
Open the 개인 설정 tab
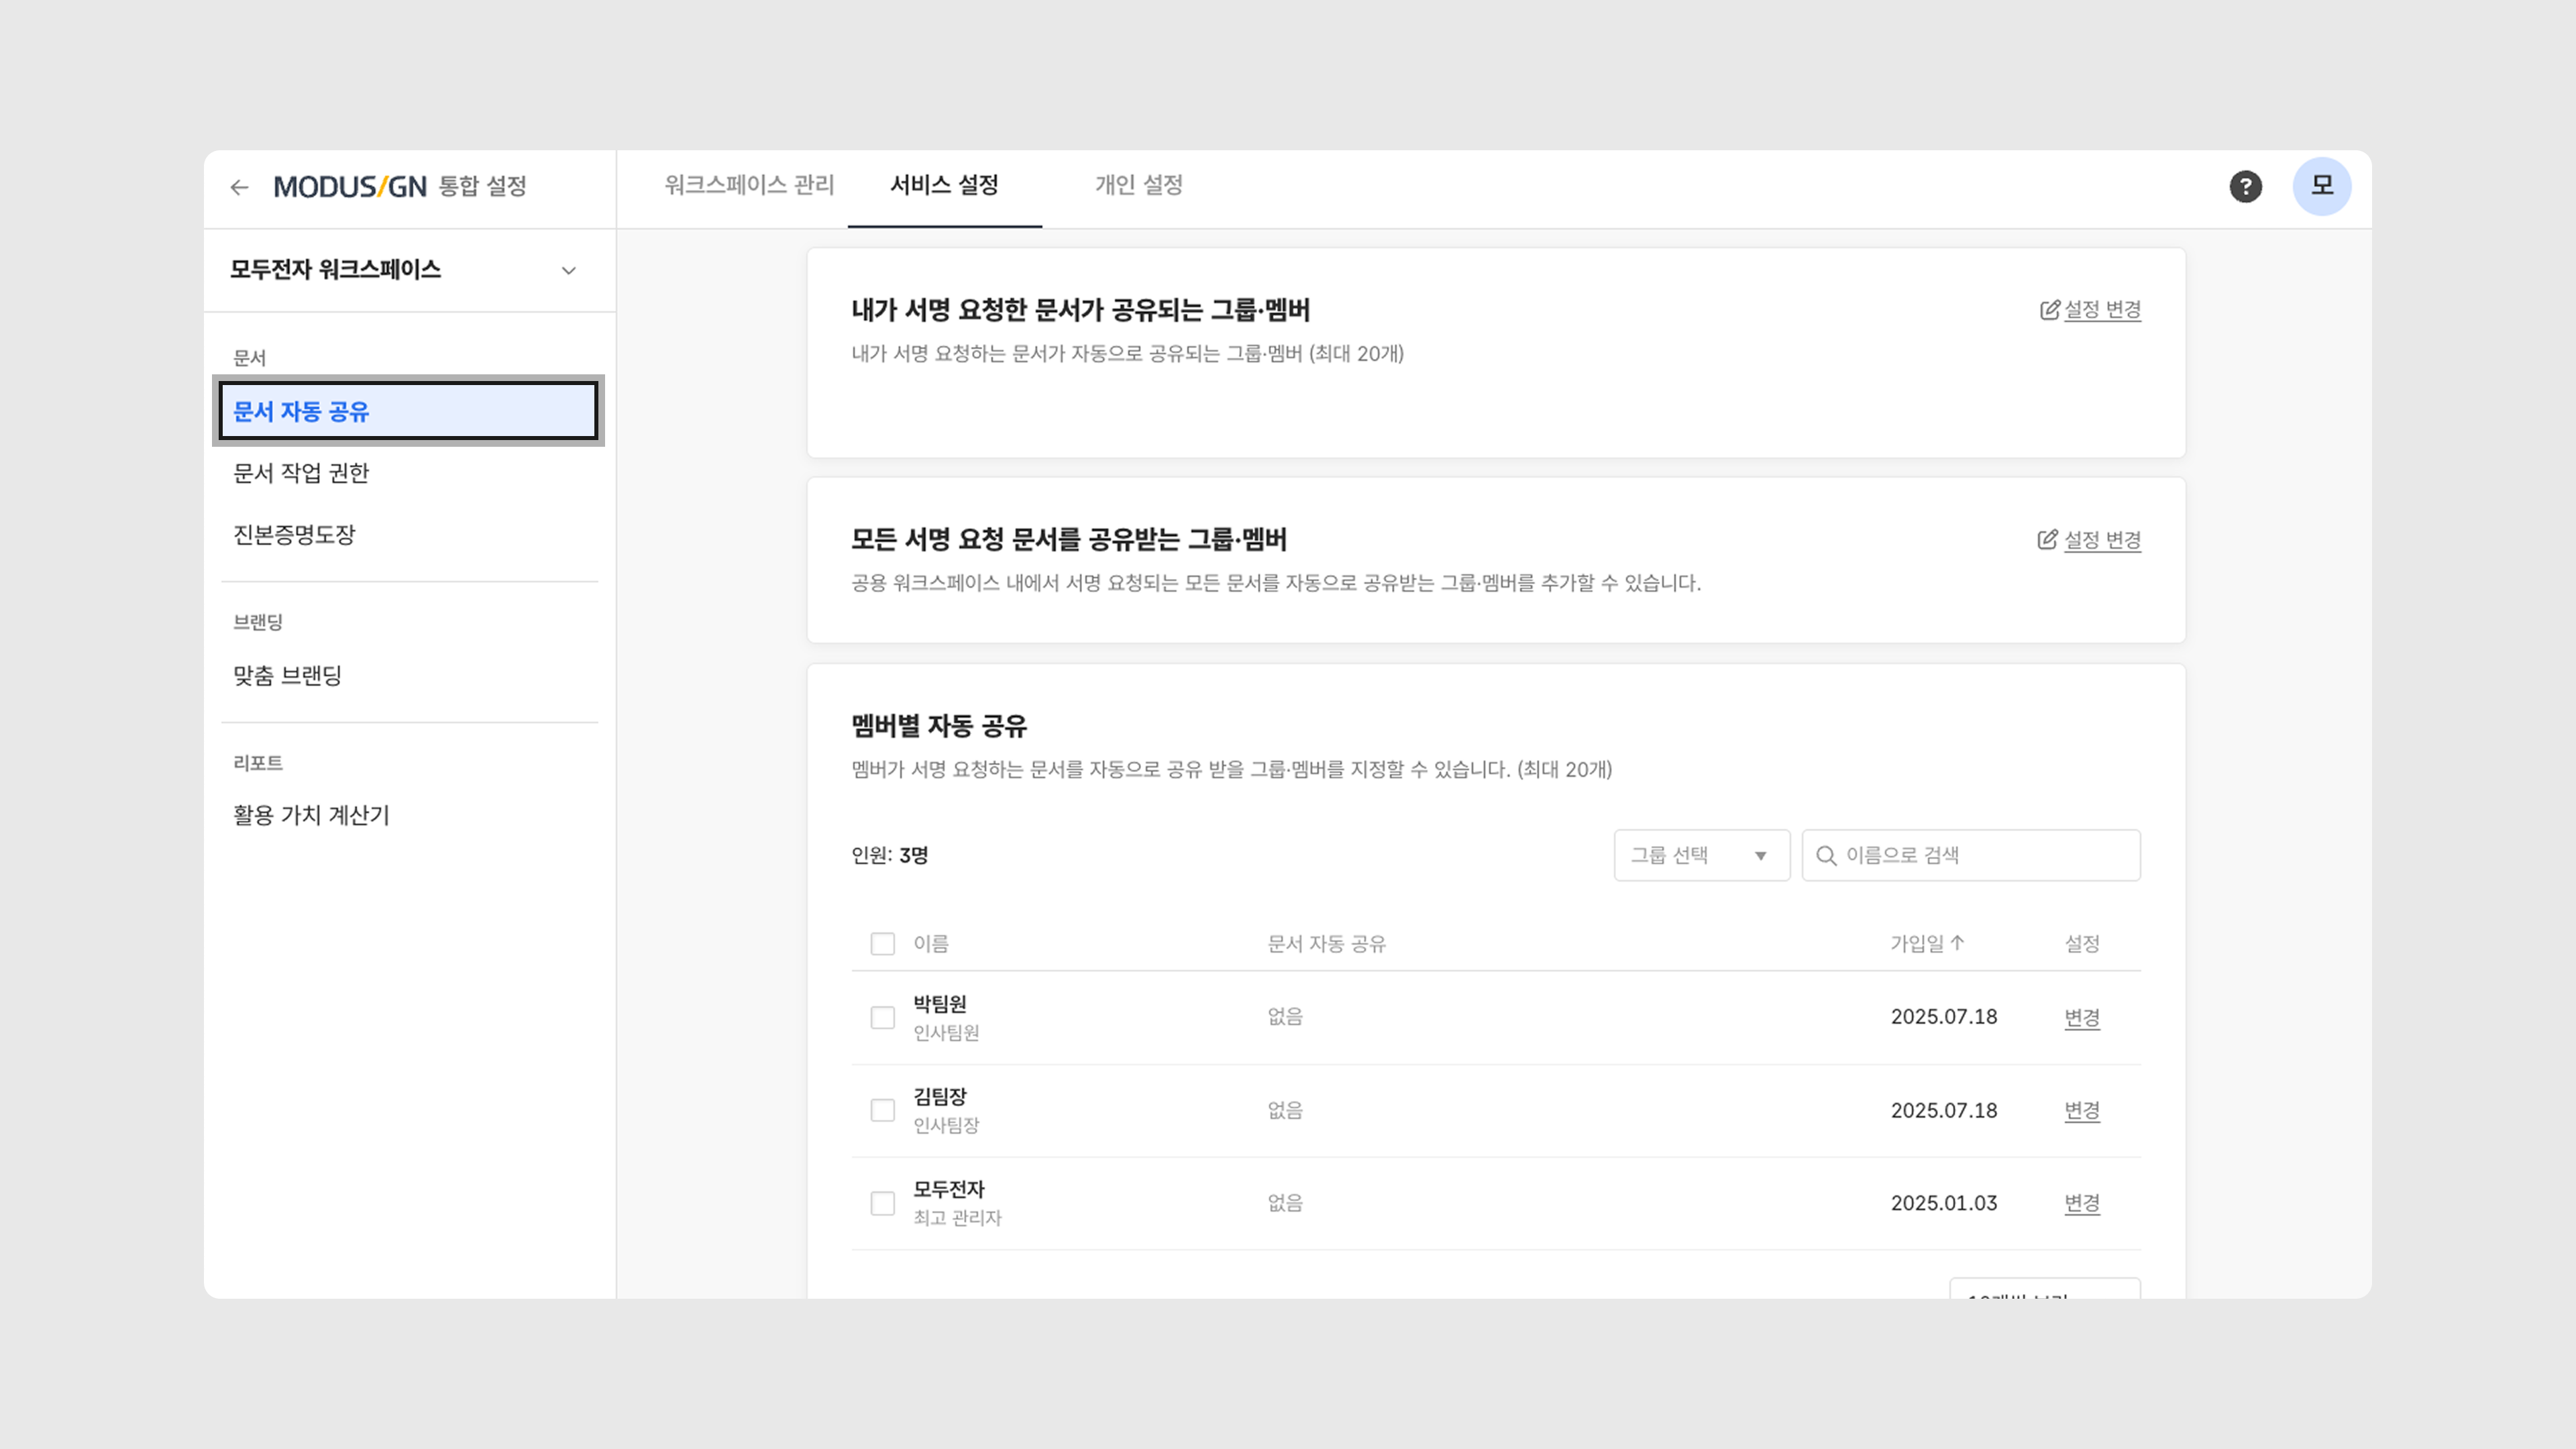1138,185
